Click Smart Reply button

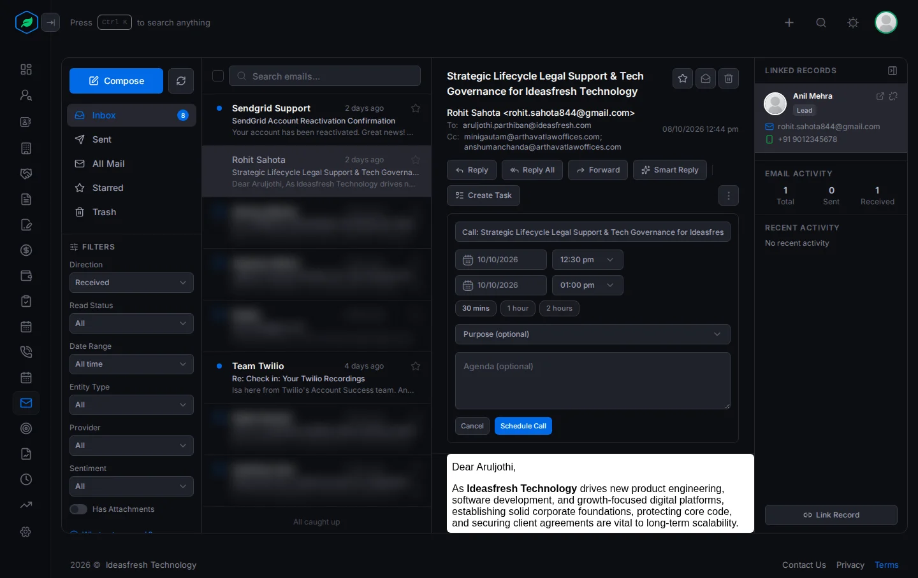click(670, 170)
